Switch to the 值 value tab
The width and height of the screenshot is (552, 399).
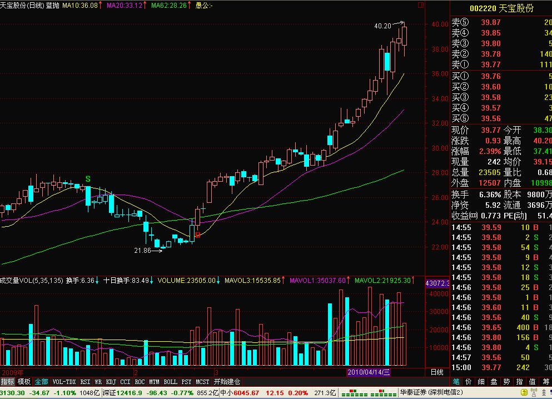coord(533,382)
